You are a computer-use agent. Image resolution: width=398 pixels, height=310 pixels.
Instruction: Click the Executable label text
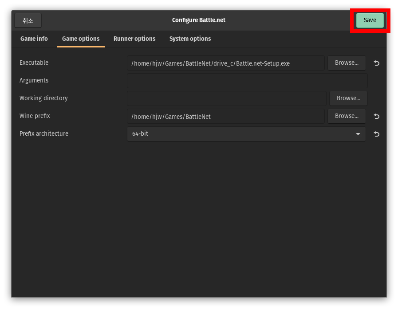34,63
